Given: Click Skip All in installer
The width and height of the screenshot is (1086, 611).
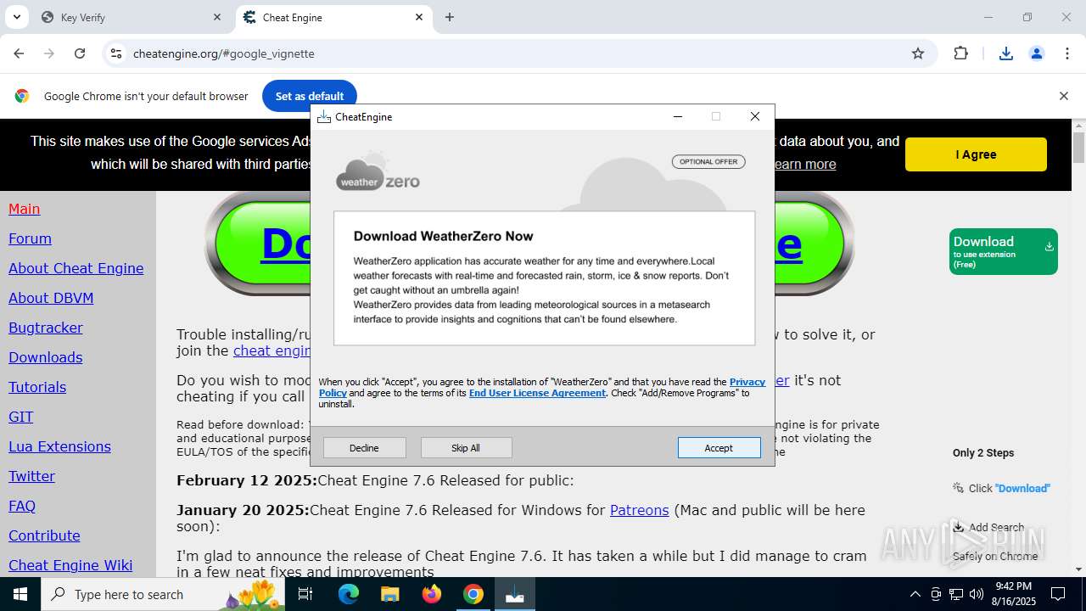Looking at the screenshot, I should pyautogui.click(x=465, y=448).
